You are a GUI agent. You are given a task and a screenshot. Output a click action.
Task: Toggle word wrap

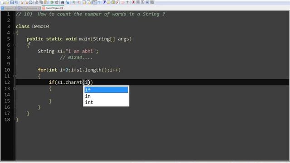pos(95,2)
